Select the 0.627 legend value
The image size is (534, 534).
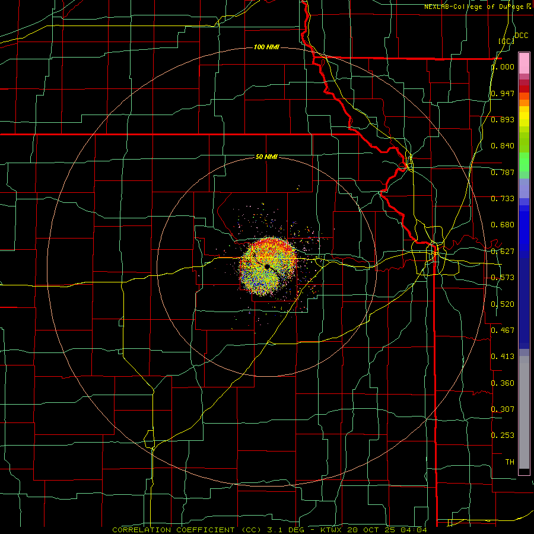pyautogui.click(x=503, y=252)
